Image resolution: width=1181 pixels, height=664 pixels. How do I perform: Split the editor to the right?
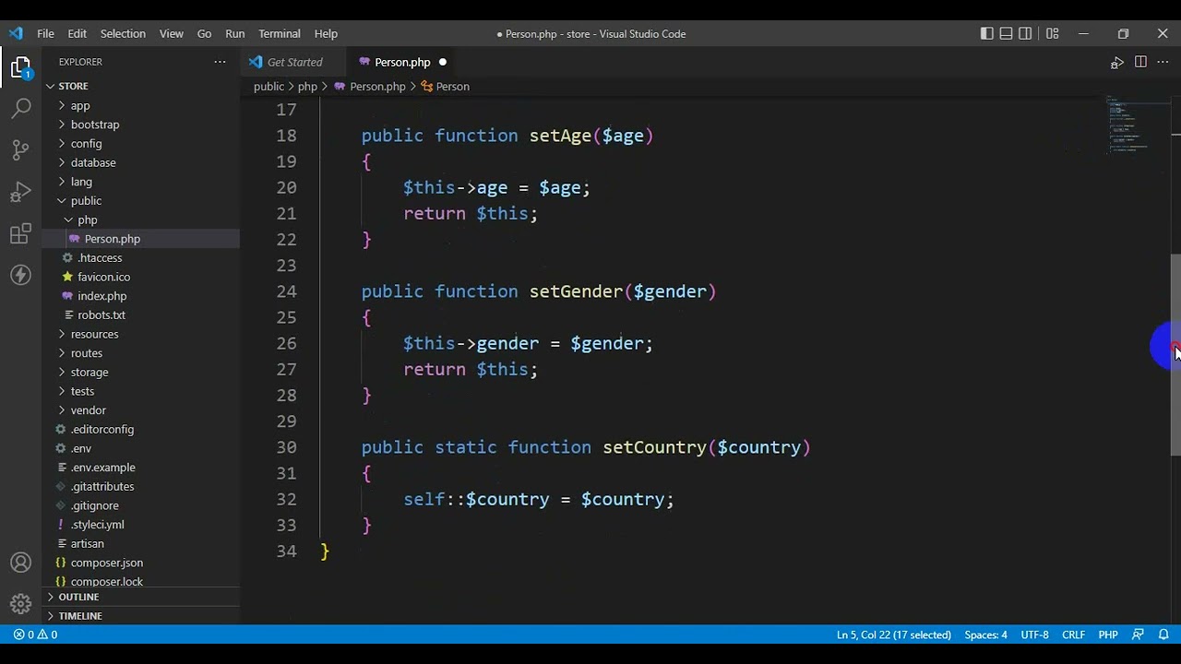[1140, 62]
